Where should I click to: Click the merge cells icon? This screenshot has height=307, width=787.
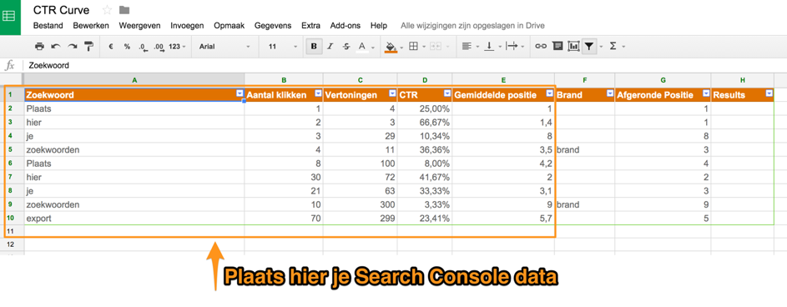click(435, 47)
